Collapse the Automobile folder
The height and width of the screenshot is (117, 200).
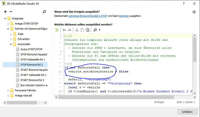click(11, 44)
